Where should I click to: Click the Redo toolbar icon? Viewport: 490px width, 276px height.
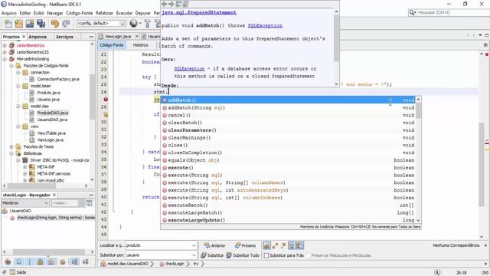pyautogui.click(x=66, y=24)
